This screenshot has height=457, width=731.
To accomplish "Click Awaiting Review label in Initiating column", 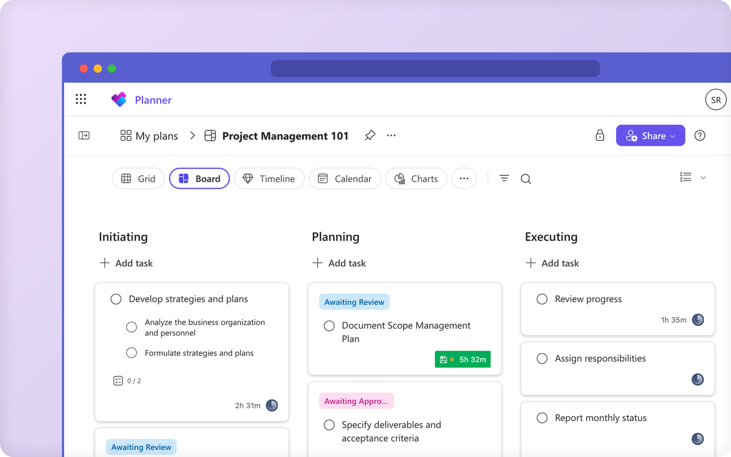I will pyautogui.click(x=141, y=447).
